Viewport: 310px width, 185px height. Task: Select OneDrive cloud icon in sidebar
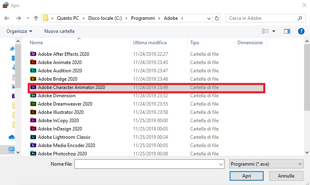tap(11, 137)
